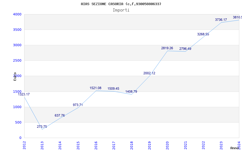The image size is (242, 151).
Task: Select data label 637.76
Action: point(60,115)
